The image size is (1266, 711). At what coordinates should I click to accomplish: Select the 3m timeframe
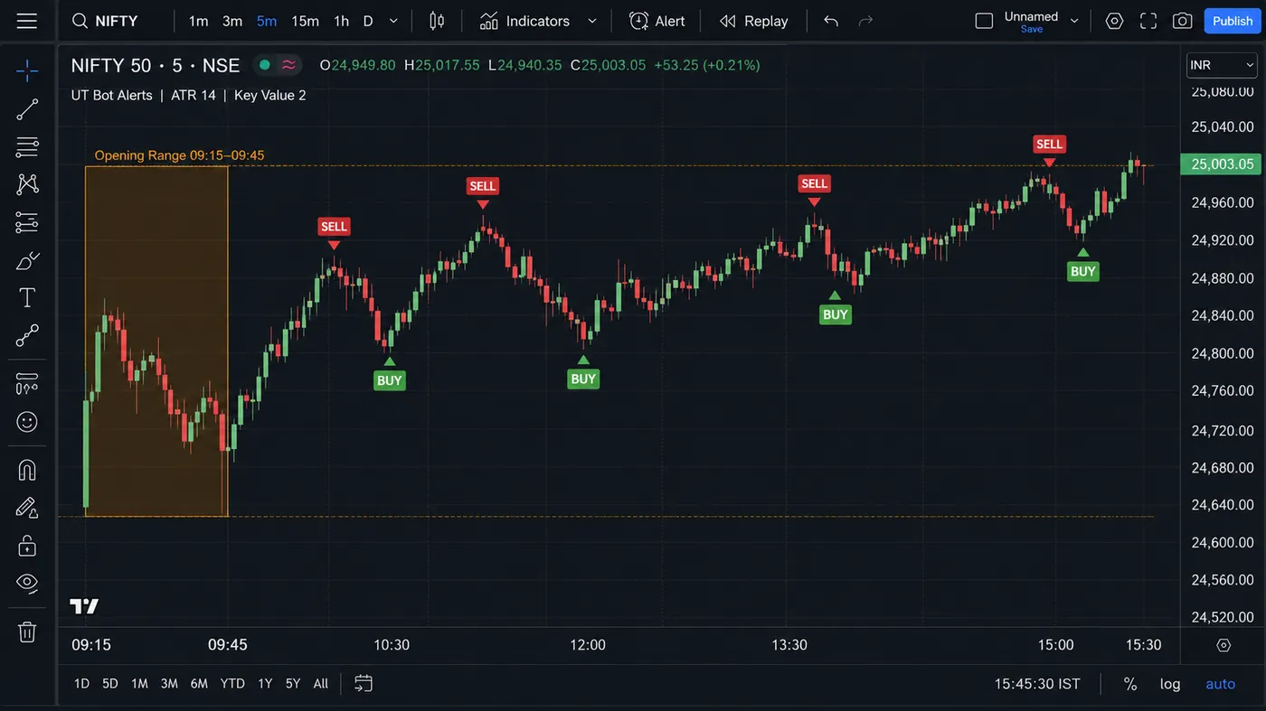[x=232, y=21]
